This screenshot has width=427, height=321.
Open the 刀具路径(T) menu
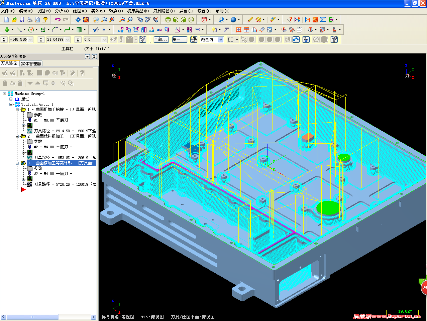(x=164, y=11)
